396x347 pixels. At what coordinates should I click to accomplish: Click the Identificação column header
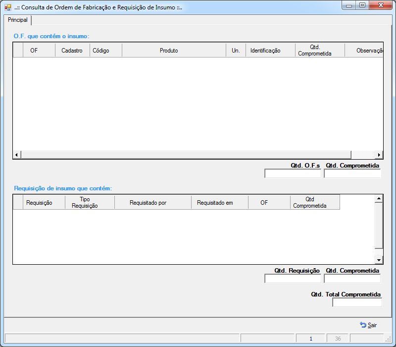pos(270,51)
